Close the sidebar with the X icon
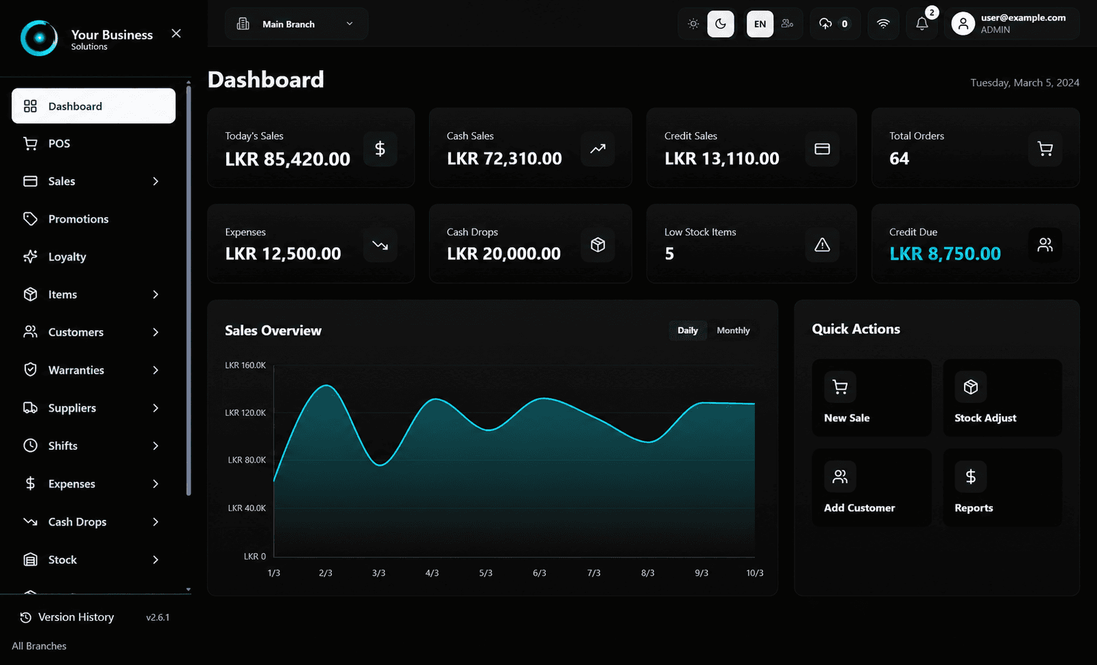 coord(176,33)
